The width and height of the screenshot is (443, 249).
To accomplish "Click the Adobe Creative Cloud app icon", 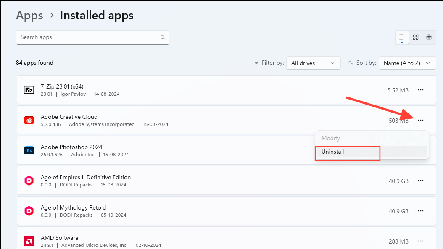I will [29, 120].
